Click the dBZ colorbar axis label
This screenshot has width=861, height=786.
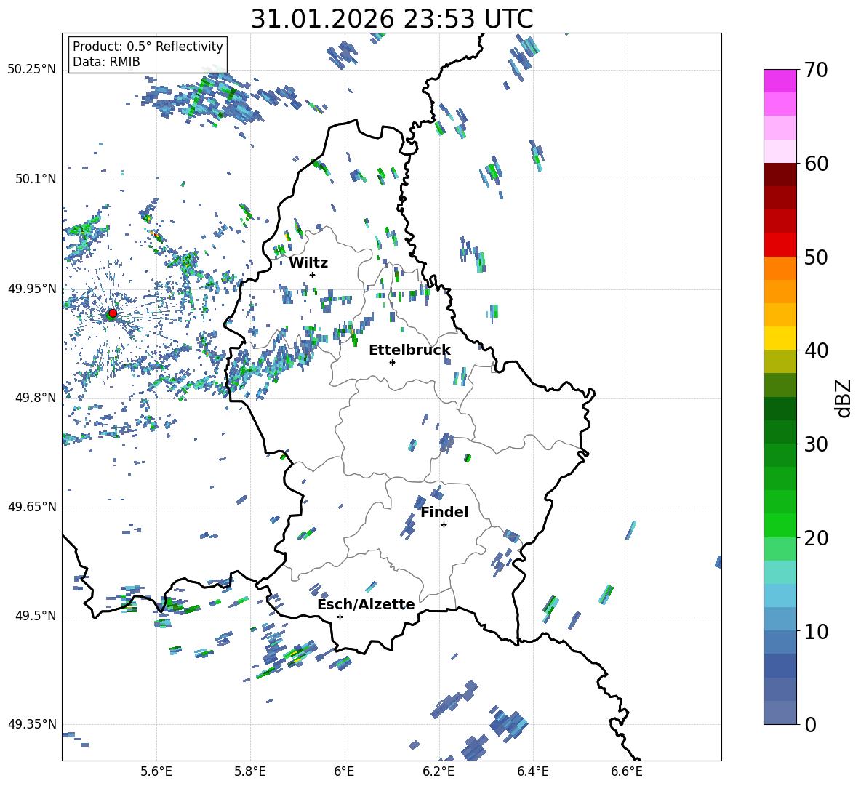(x=844, y=398)
